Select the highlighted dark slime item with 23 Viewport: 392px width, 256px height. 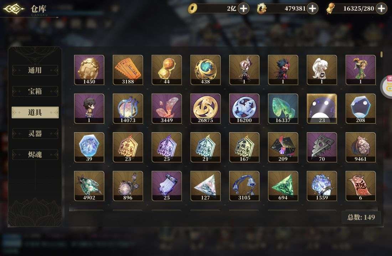click(322, 108)
